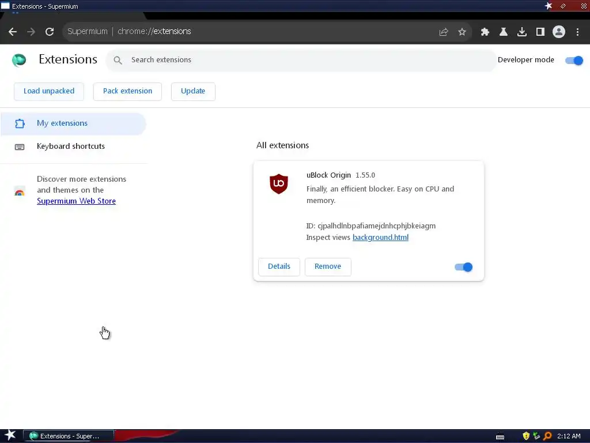Click the search magnifier icon
Viewport: 590px width, 443px height.
tap(118, 60)
